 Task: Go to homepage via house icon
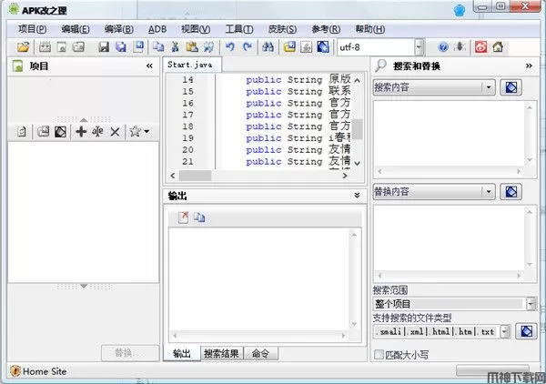click(498, 46)
